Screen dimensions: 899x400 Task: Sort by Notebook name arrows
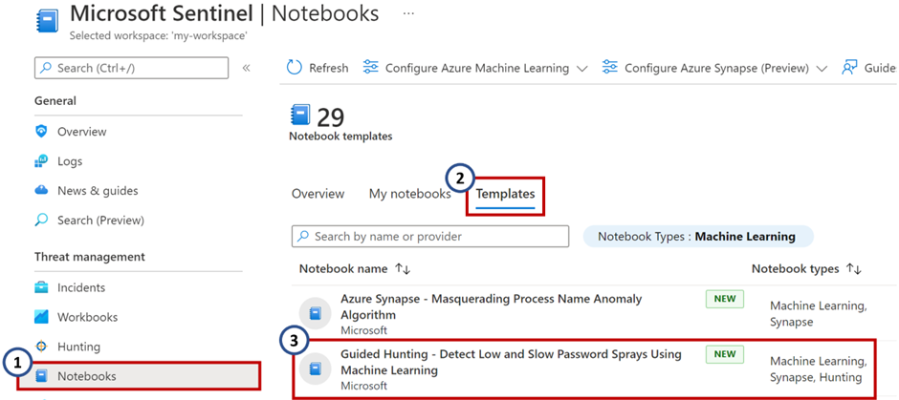coord(403,269)
